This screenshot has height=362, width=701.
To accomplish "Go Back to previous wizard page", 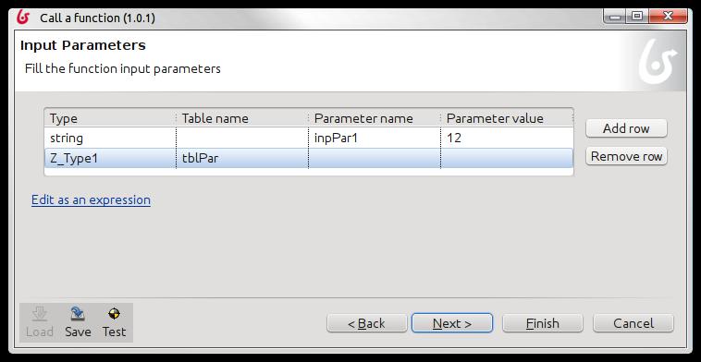I will [366, 323].
